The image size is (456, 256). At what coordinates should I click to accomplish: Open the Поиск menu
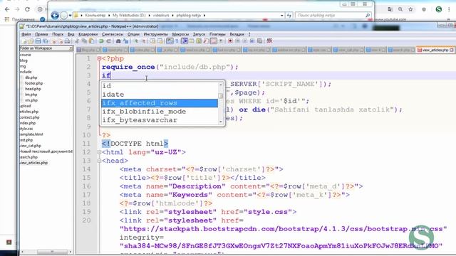58,34
